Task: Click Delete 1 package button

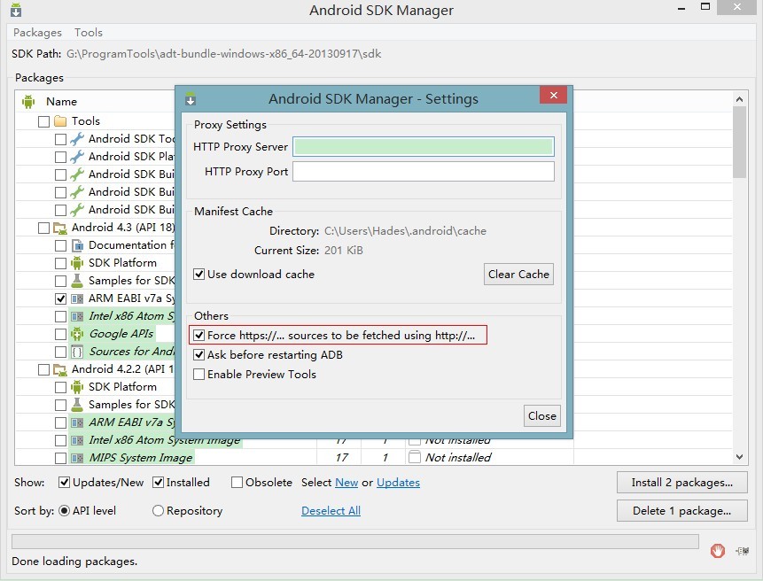Action: tap(681, 510)
